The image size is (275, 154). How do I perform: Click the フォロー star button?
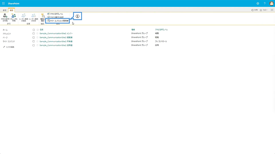click(x=264, y=10)
